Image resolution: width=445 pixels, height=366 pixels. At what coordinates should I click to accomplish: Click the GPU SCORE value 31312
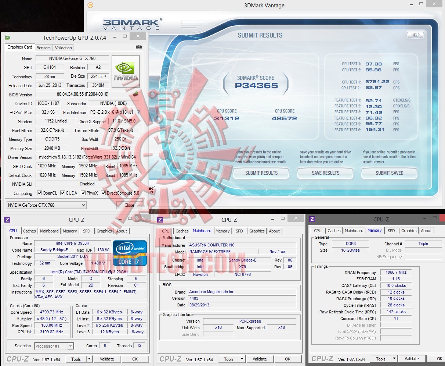pyautogui.click(x=227, y=118)
